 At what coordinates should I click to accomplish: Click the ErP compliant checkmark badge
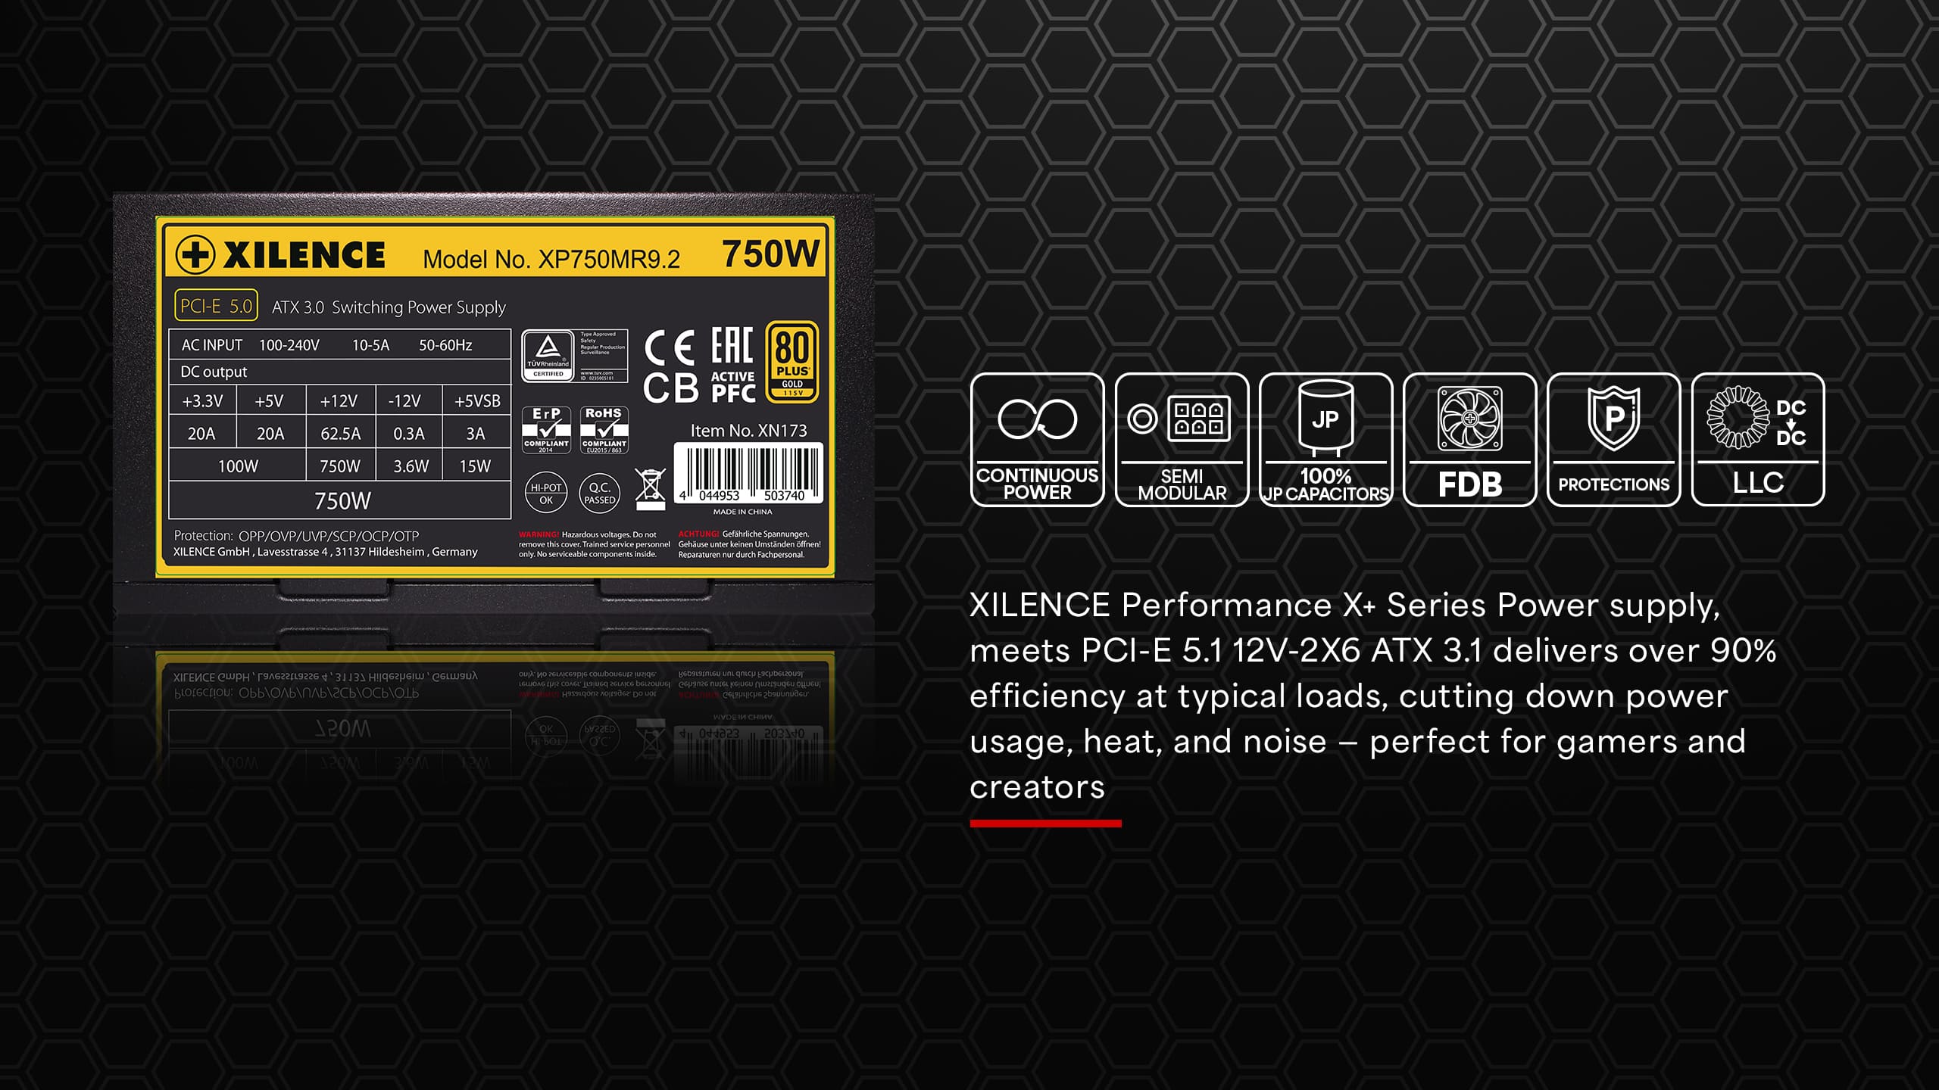click(546, 430)
